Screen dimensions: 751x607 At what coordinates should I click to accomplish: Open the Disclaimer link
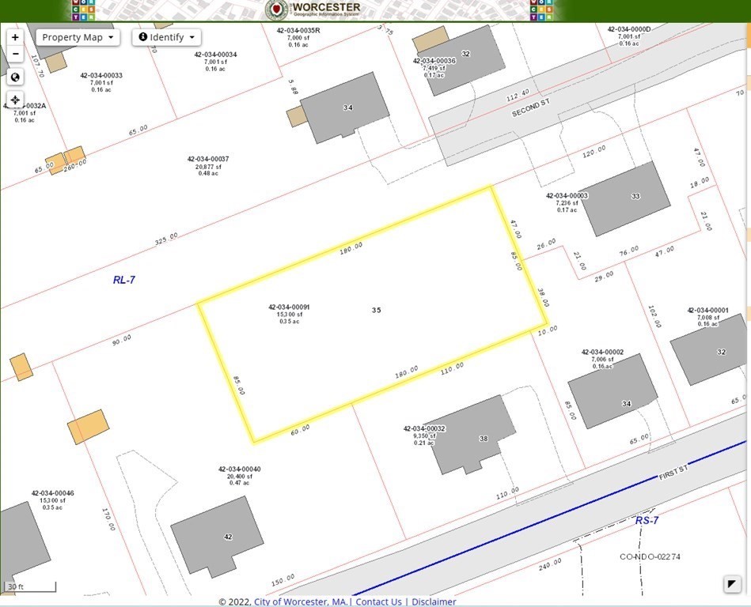[434, 601]
